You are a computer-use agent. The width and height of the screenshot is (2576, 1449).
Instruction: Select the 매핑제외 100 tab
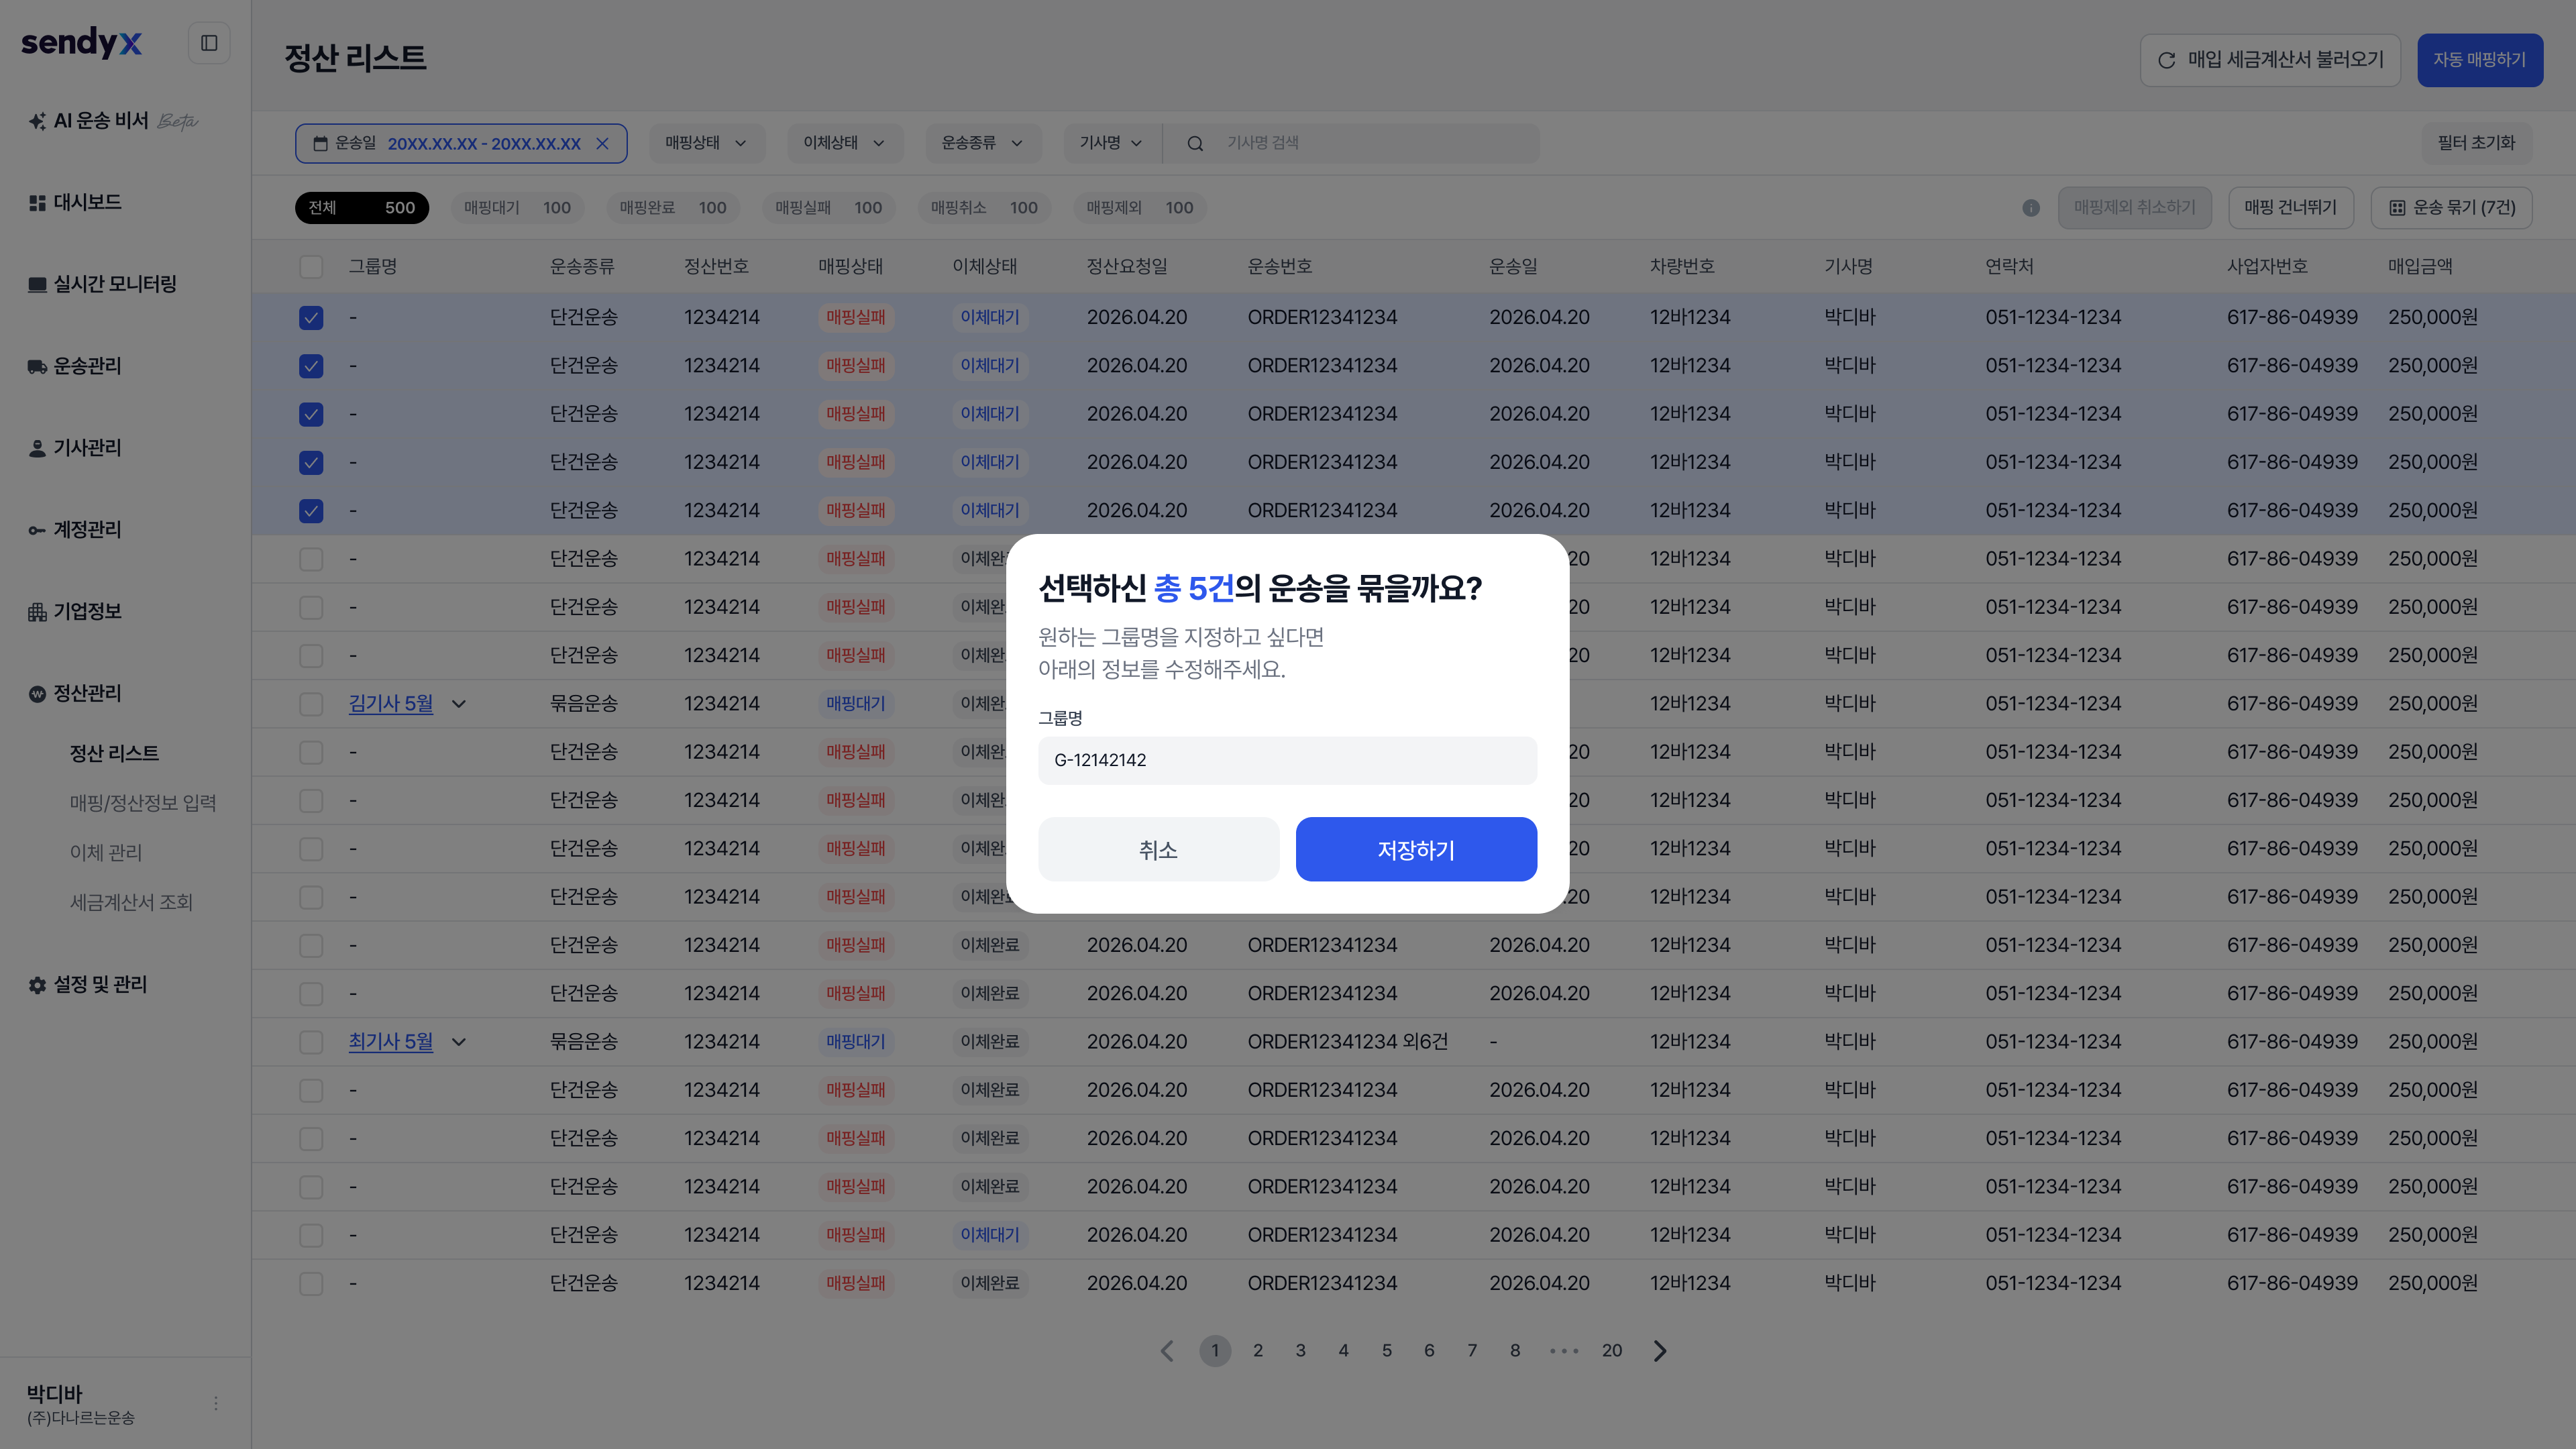1140,208
